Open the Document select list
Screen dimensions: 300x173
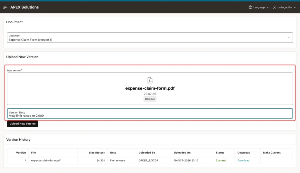tap(150, 38)
